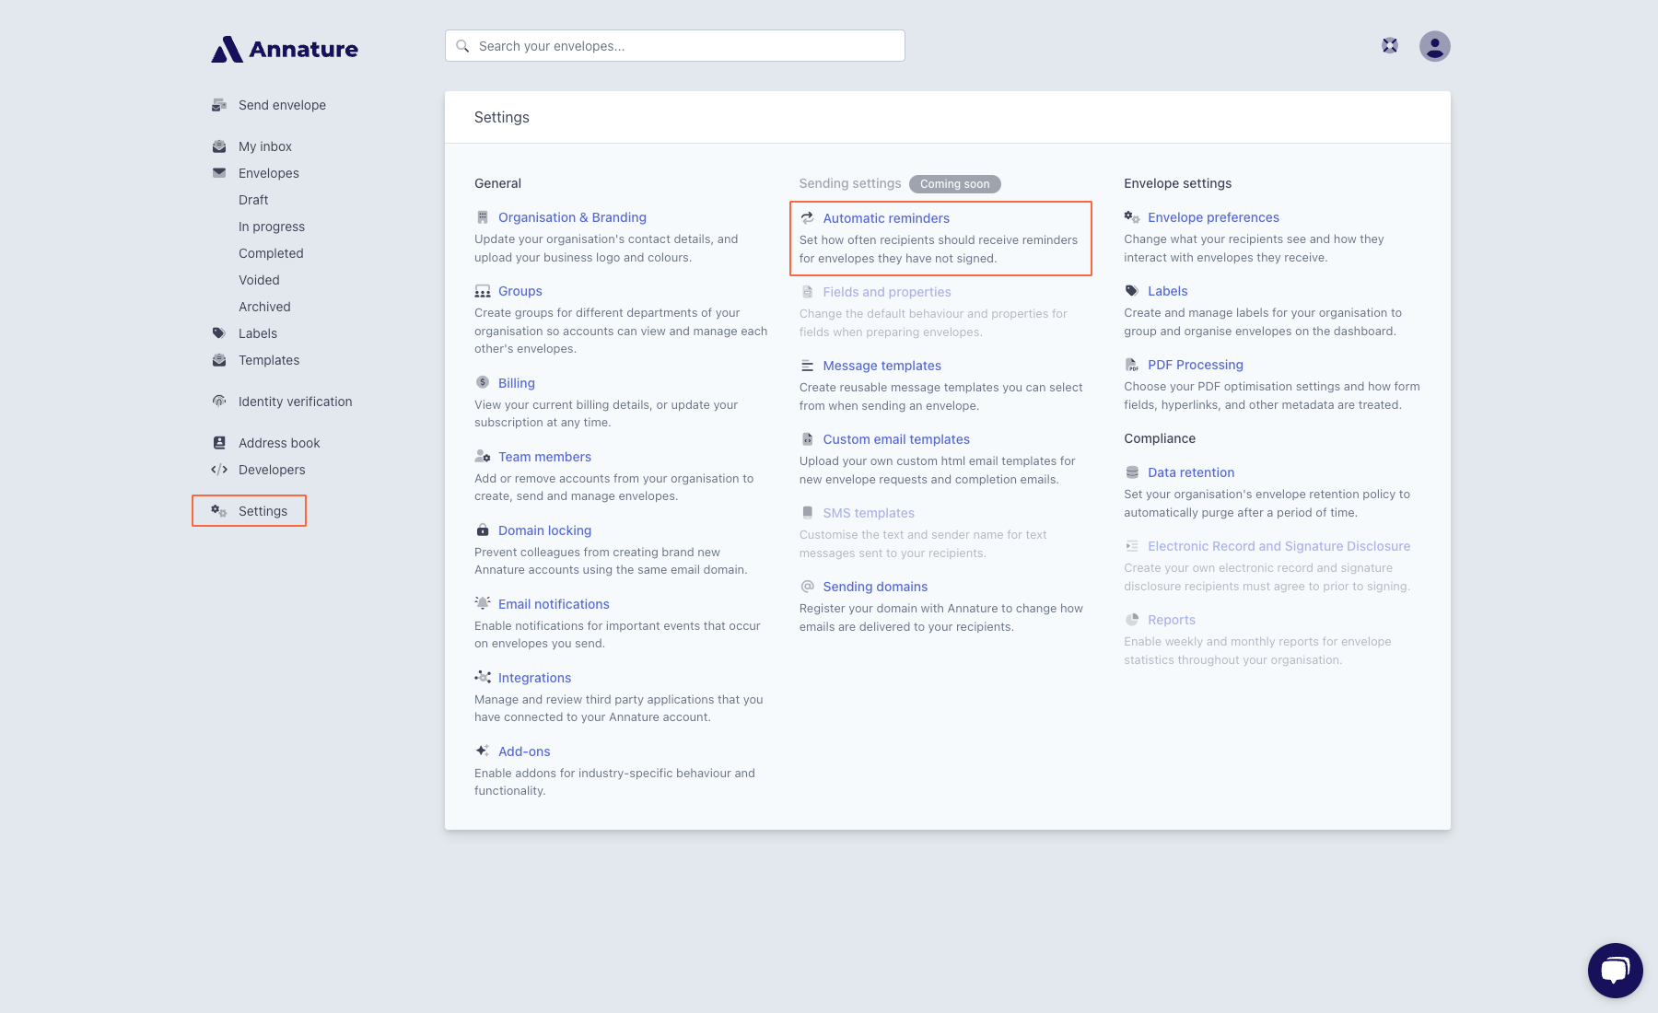This screenshot has height=1013, width=1658.
Task: Open the Labels section via its tag icon
Action: 219,333
